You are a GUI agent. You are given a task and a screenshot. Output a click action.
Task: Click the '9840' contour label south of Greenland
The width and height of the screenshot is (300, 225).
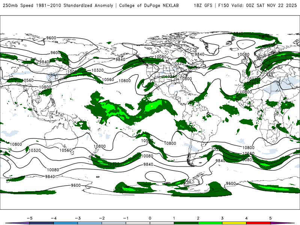tap(199, 54)
